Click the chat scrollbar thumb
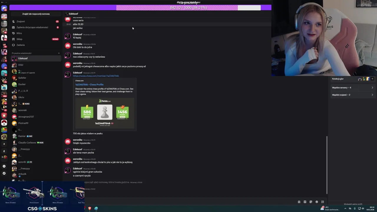The height and width of the screenshot is (212, 377). pyautogui.click(x=327, y=165)
